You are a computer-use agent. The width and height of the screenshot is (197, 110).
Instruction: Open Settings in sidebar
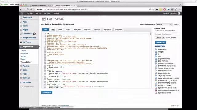26,78
